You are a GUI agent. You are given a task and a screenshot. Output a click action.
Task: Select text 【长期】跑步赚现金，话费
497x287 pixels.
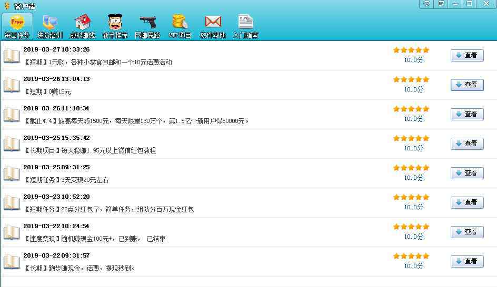[62, 268]
